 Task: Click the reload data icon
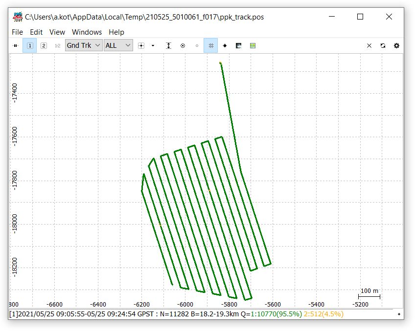coord(383,46)
